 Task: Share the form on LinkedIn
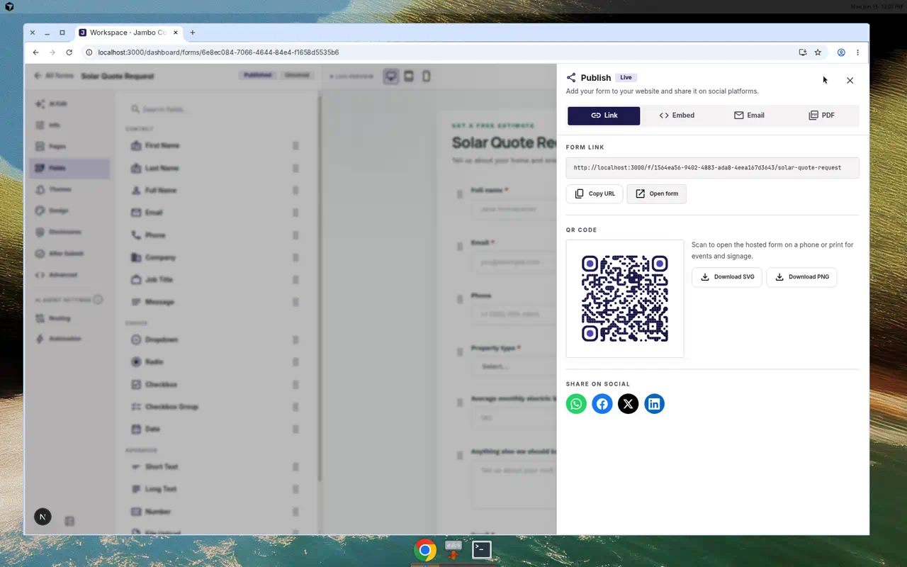[x=655, y=404]
